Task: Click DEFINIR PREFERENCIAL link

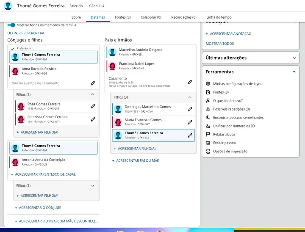Action: tap(26, 33)
